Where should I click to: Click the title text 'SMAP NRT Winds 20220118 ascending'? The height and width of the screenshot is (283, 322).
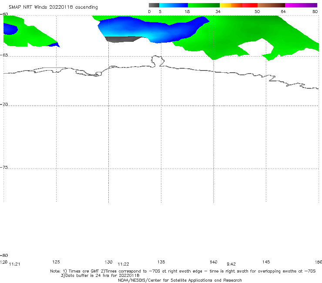(53, 7)
